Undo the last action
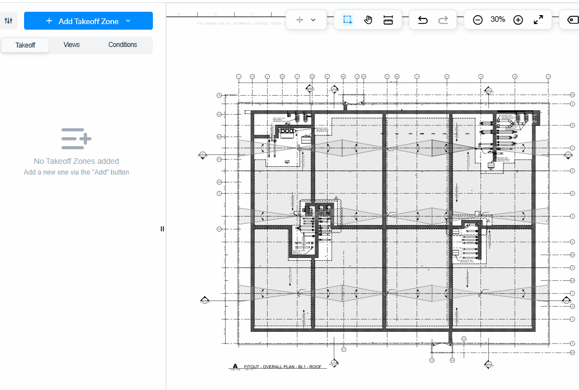Screen dimensions: 579x390 tap(423, 20)
